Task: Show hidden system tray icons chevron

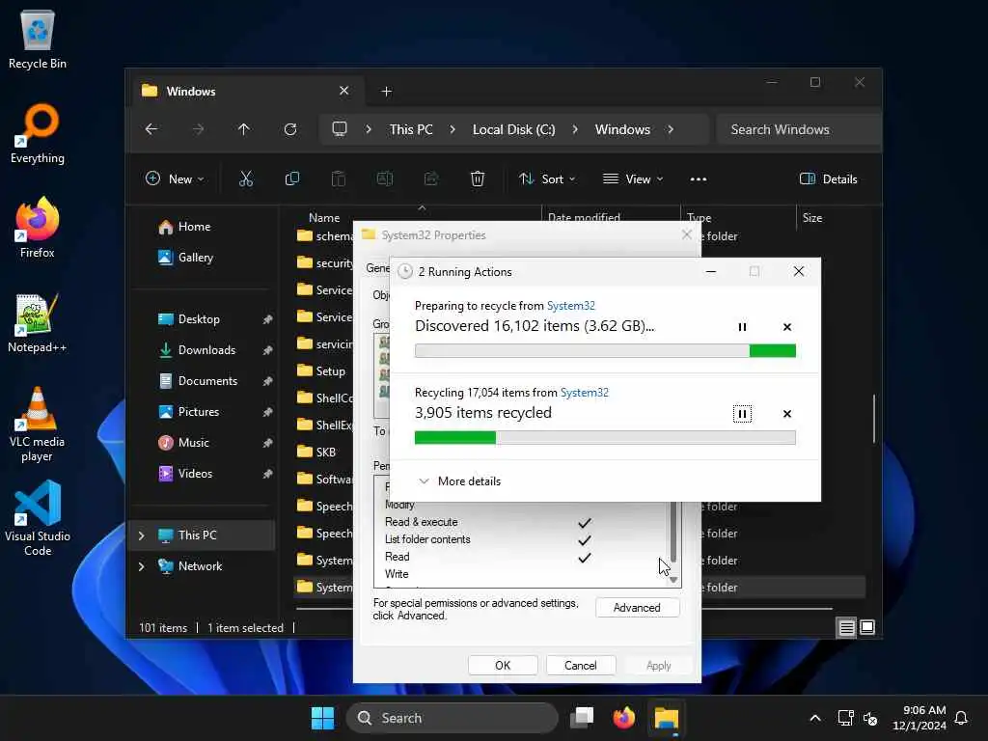Action: 814,718
